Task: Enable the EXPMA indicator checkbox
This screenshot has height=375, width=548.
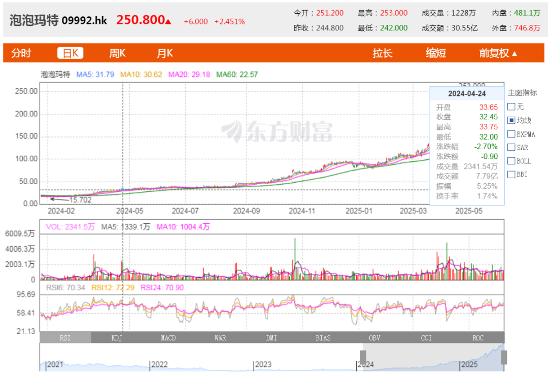Action: 511,134
